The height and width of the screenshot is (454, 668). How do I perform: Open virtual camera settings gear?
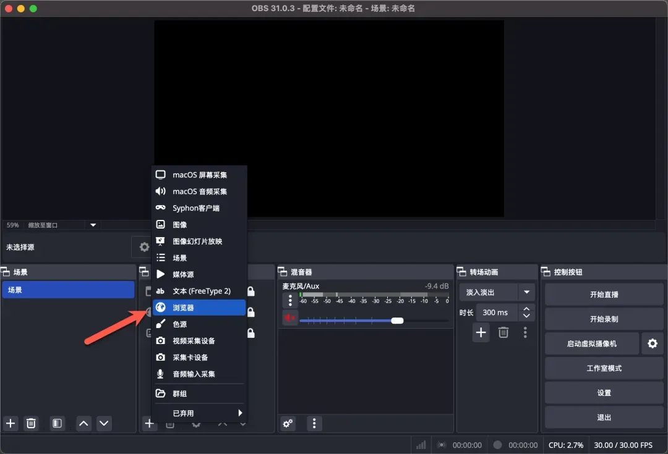[x=653, y=343]
